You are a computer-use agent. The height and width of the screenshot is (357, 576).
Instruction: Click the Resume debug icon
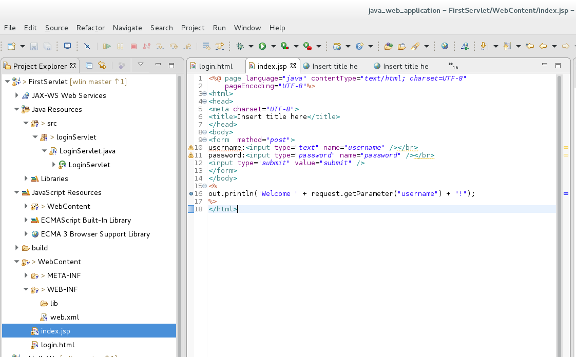[107, 46]
